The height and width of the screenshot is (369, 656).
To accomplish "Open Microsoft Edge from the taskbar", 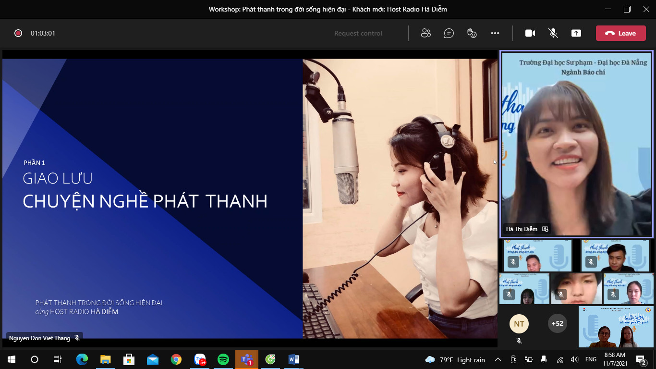I will (x=82, y=359).
